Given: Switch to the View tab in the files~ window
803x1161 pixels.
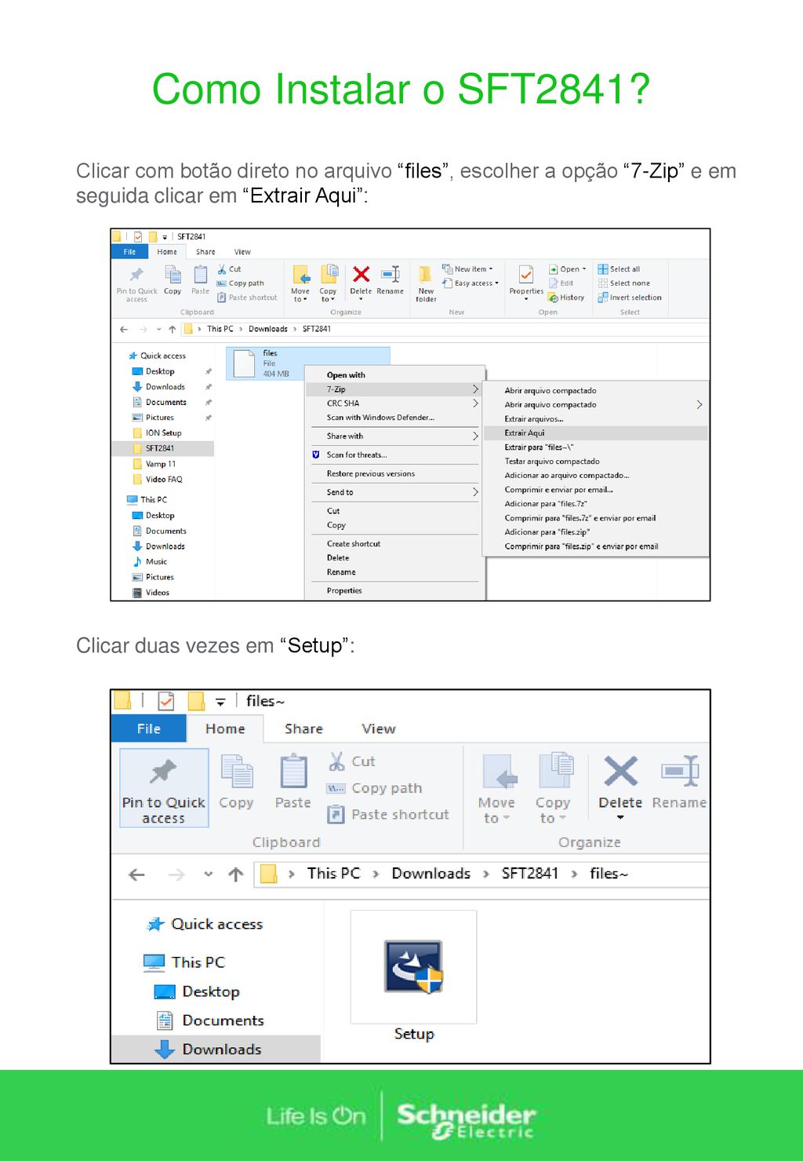Looking at the screenshot, I should pyautogui.click(x=378, y=728).
